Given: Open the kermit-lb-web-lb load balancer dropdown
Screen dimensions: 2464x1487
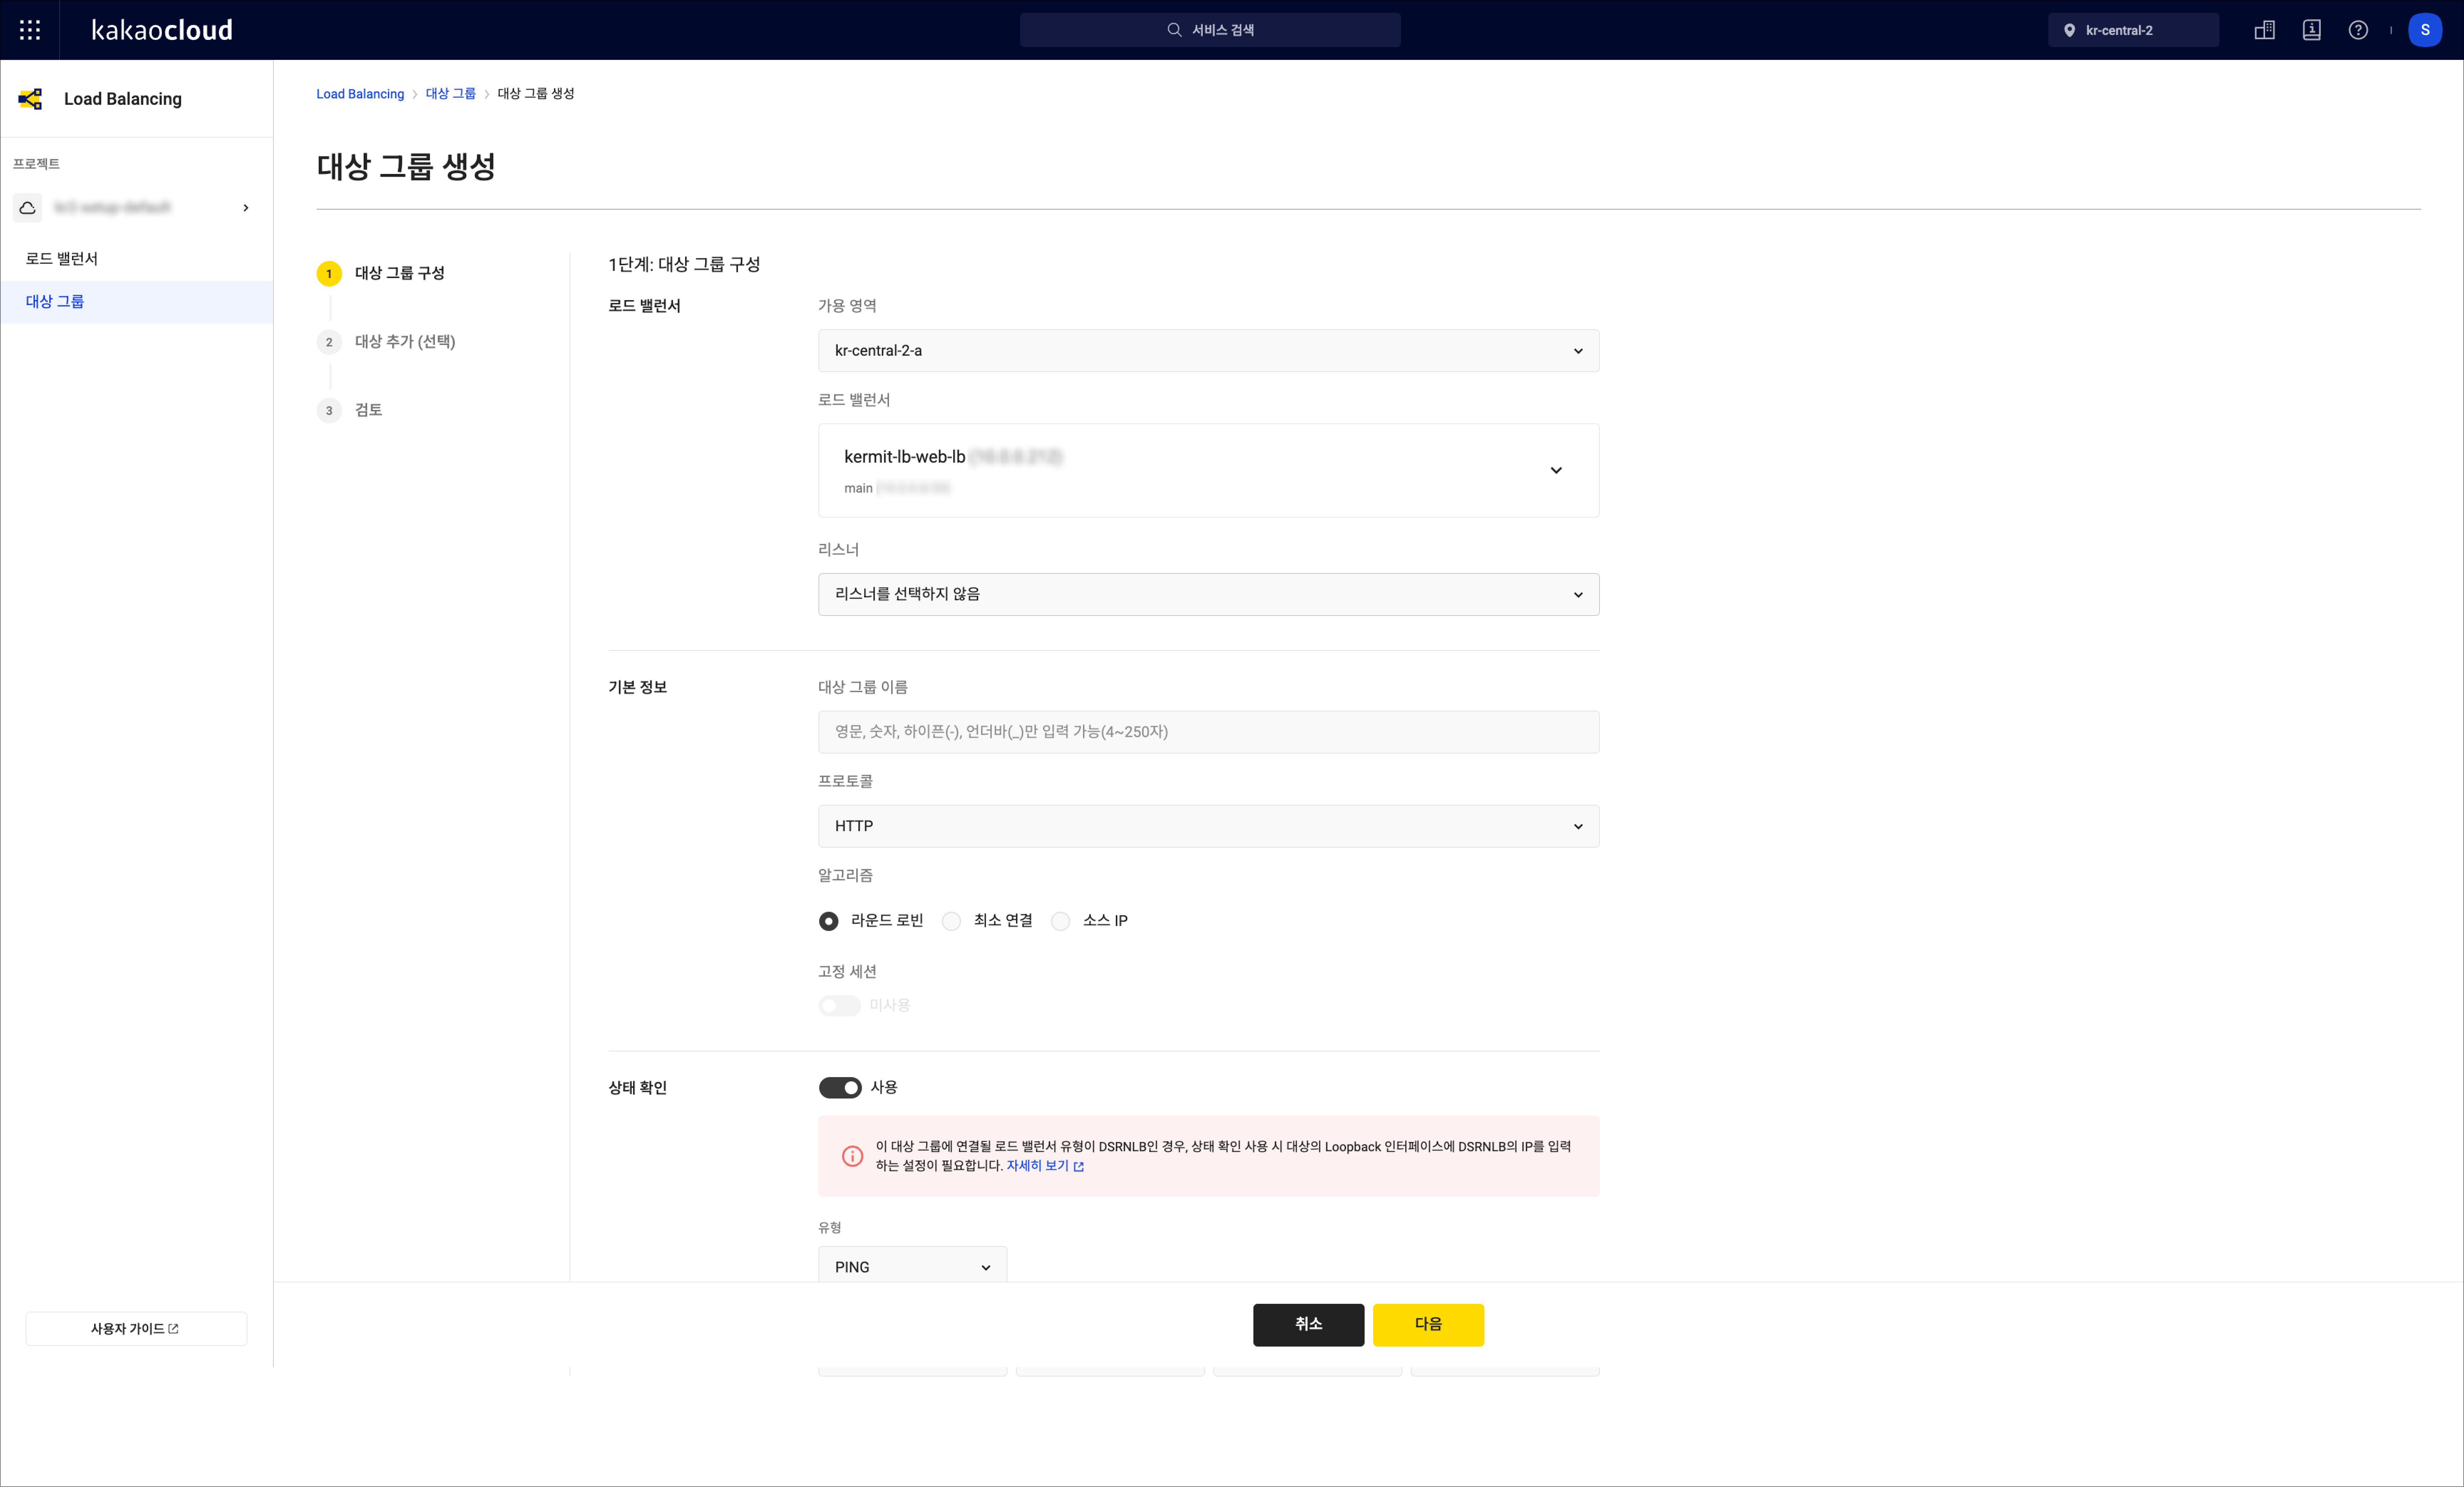Looking at the screenshot, I should tap(1208, 470).
